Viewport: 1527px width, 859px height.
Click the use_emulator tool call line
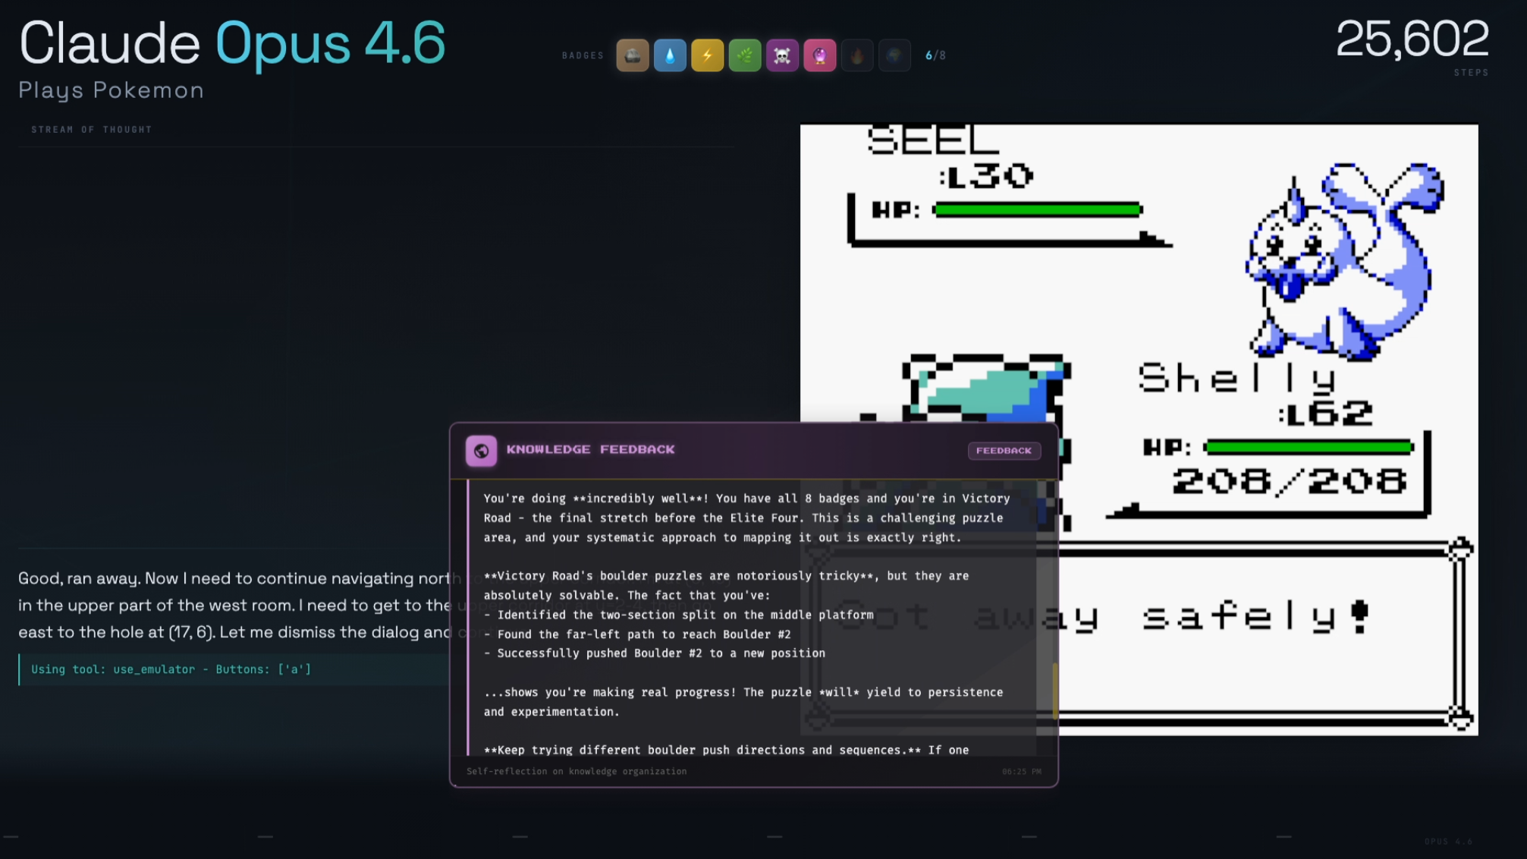(171, 669)
